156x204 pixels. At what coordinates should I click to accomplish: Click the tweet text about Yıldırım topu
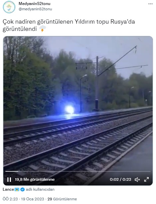(x=69, y=25)
